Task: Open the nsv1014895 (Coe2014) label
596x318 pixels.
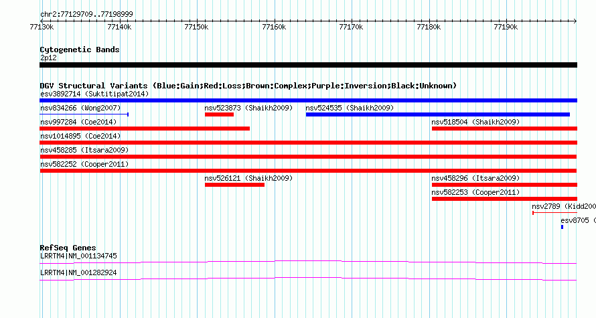Action: pos(80,136)
